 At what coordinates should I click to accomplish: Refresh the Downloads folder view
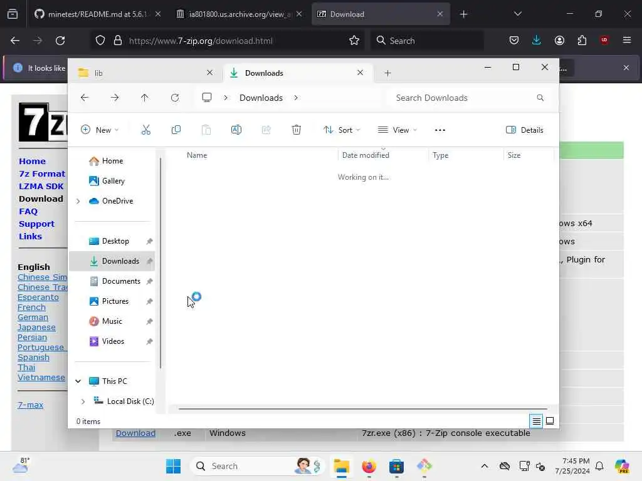point(175,98)
